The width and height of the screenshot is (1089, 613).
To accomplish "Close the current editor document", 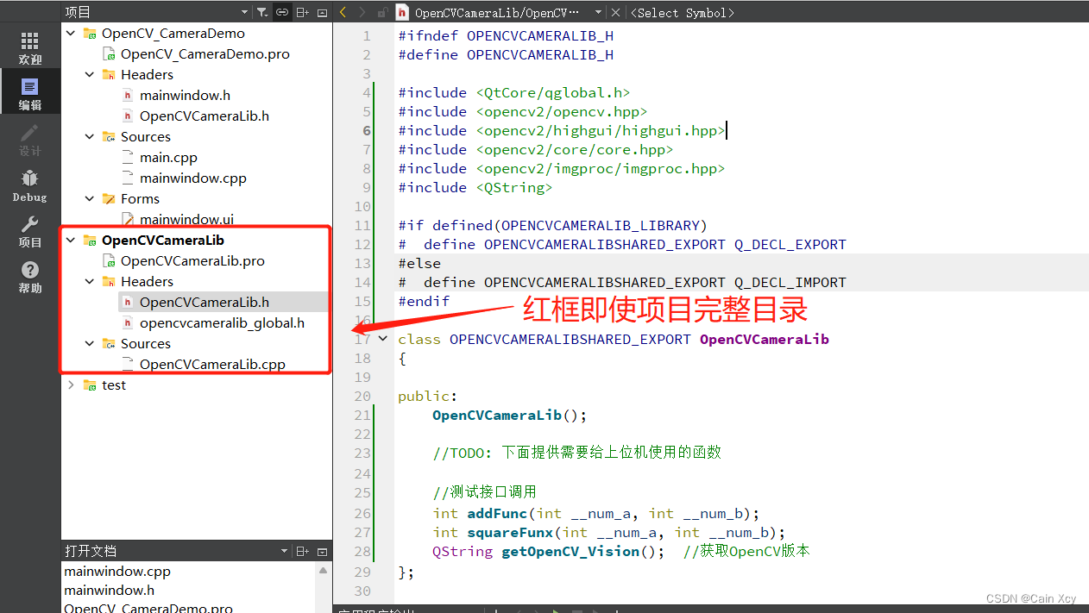I will pyautogui.click(x=615, y=12).
